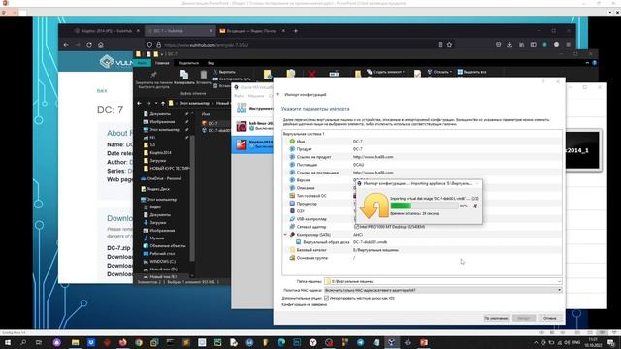This screenshot has height=349, width=621.
Task: Click Скопировать путь in Explorer ribbon
Action: pos(232,79)
